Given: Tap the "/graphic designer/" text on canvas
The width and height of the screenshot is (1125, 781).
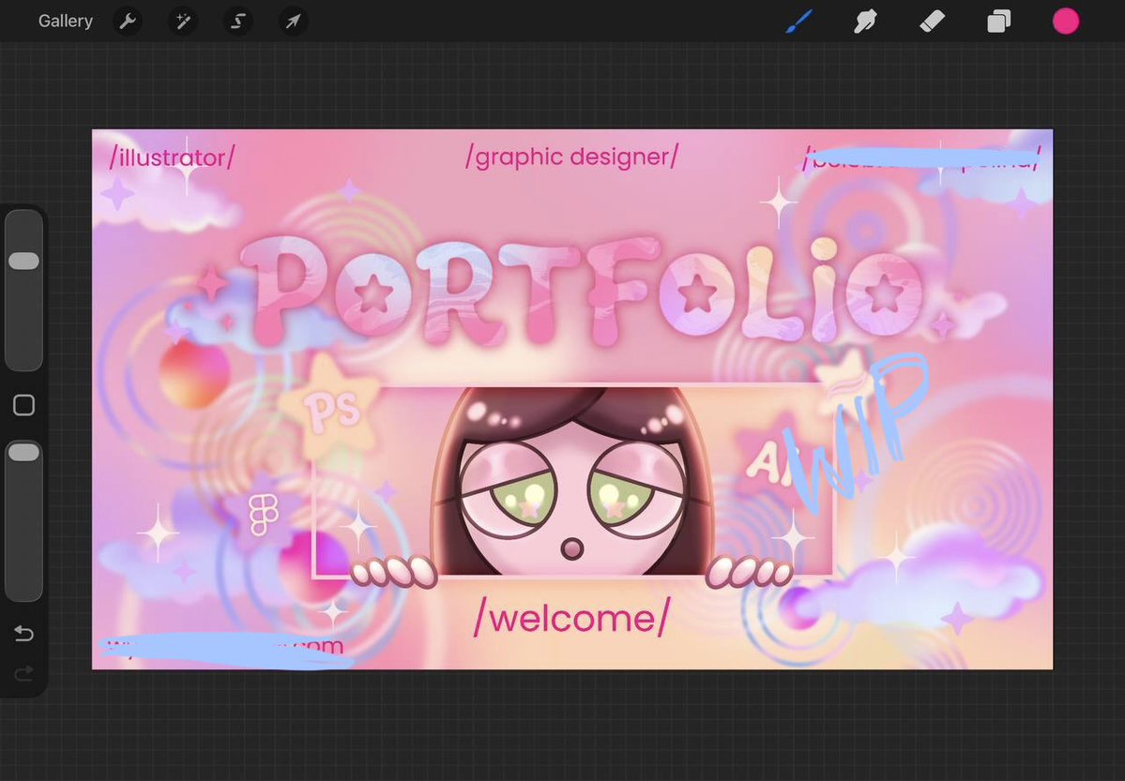Looking at the screenshot, I should point(571,157).
